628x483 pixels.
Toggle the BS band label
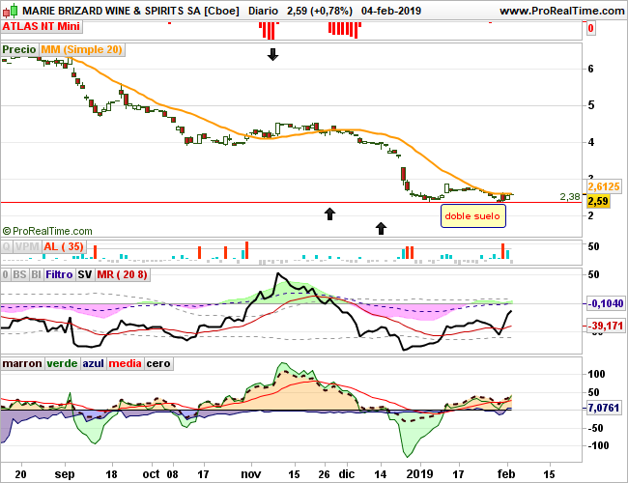point(19,274)
